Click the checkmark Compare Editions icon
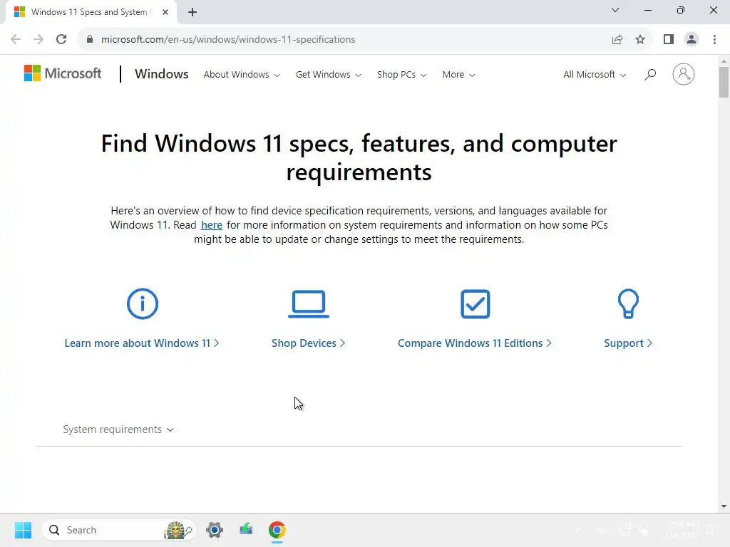The height and width of the screenshot is (547, 730). [475, 303]
